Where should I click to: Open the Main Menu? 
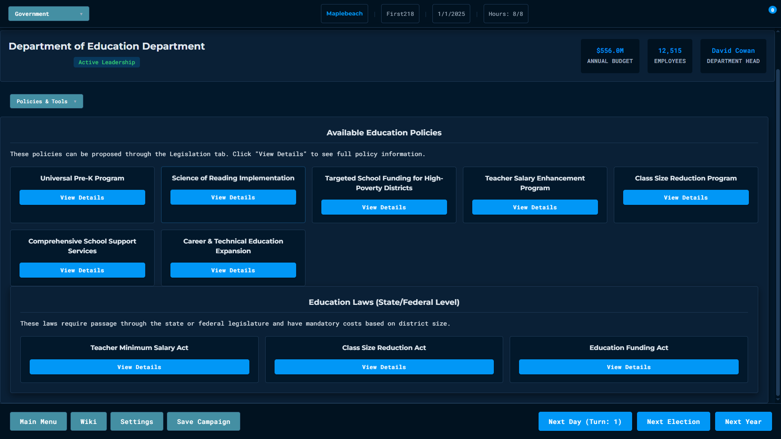[x=38, y=422]
